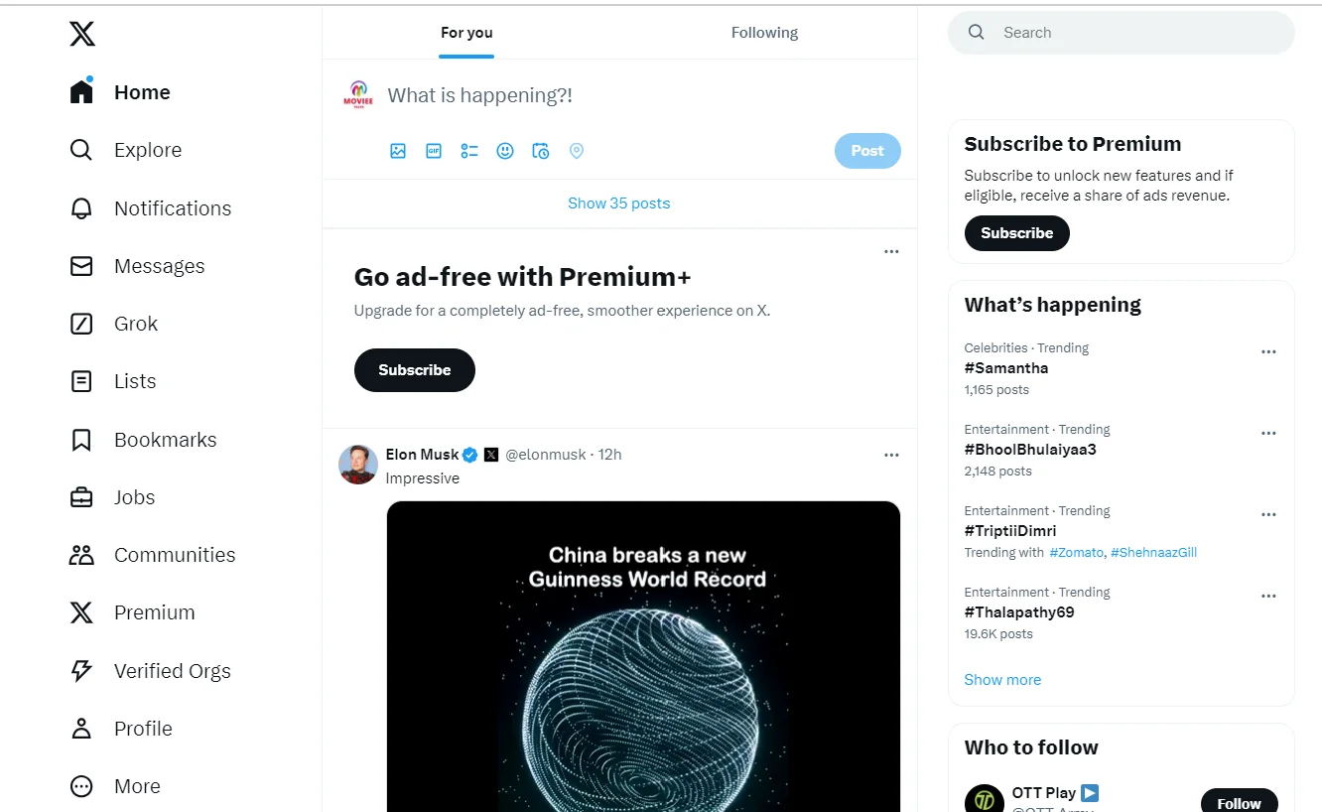Select the For you tab

466,33
